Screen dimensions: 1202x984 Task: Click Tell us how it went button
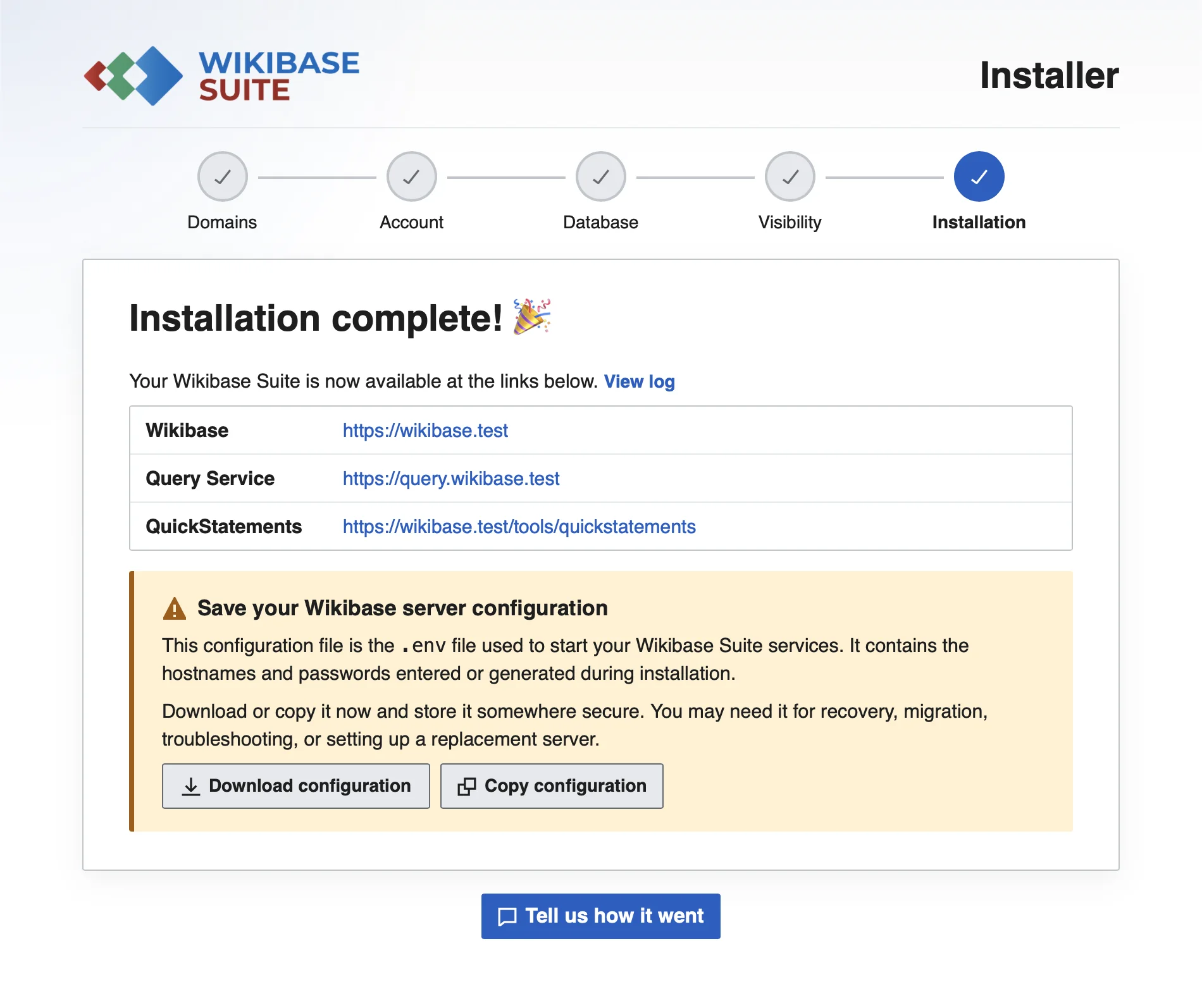tap(600, 916)
